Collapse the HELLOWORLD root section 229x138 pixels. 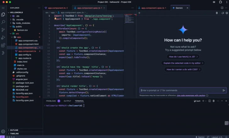point(8,13)
